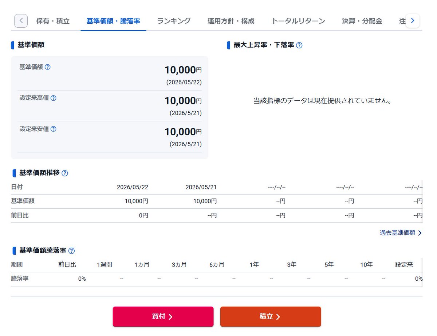Click the (2026/05/22) date under 基準価額

(x=184, y=83)
